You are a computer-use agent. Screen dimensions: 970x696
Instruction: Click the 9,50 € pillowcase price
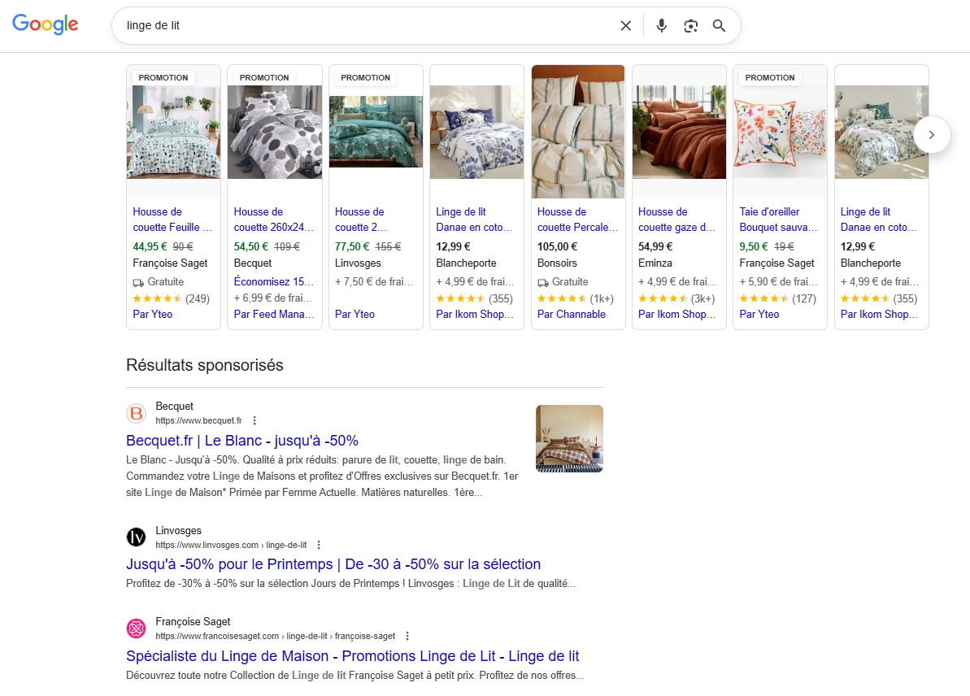[754, 246]
